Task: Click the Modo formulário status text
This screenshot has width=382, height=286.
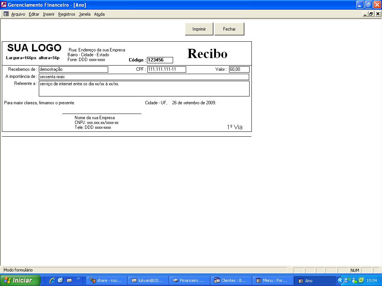Action: click(x=18, y=270)
